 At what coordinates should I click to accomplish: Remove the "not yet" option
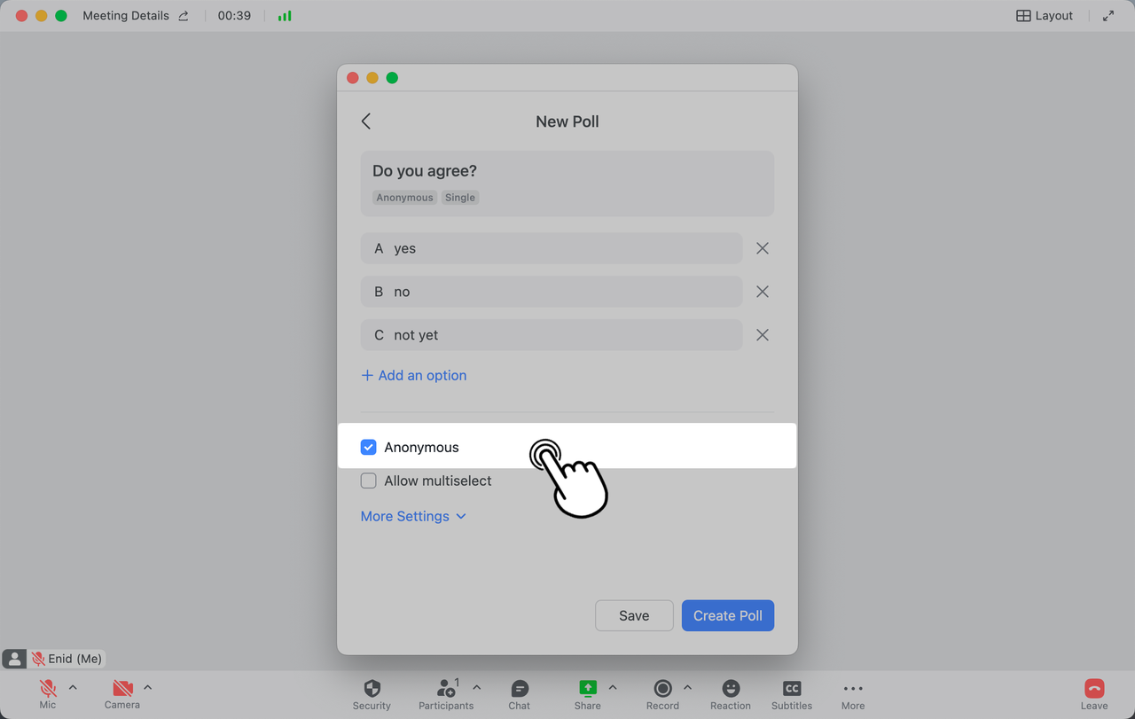click(x=763, y=335)
